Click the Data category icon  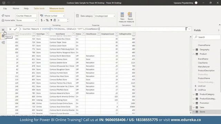(77, 16)
